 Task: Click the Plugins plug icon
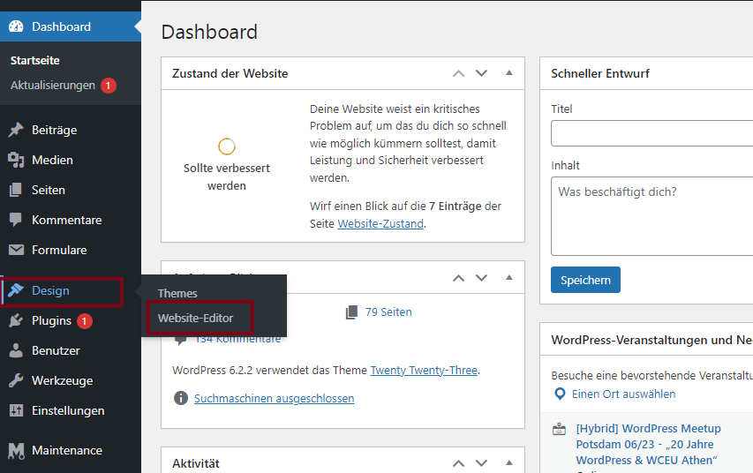(16, 320)
